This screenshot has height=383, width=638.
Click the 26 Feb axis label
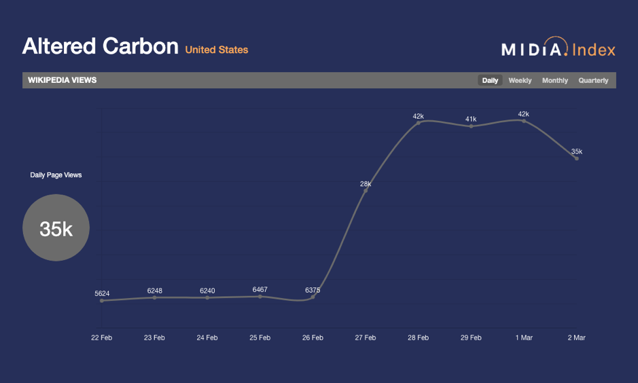click(x=313, y=338)
